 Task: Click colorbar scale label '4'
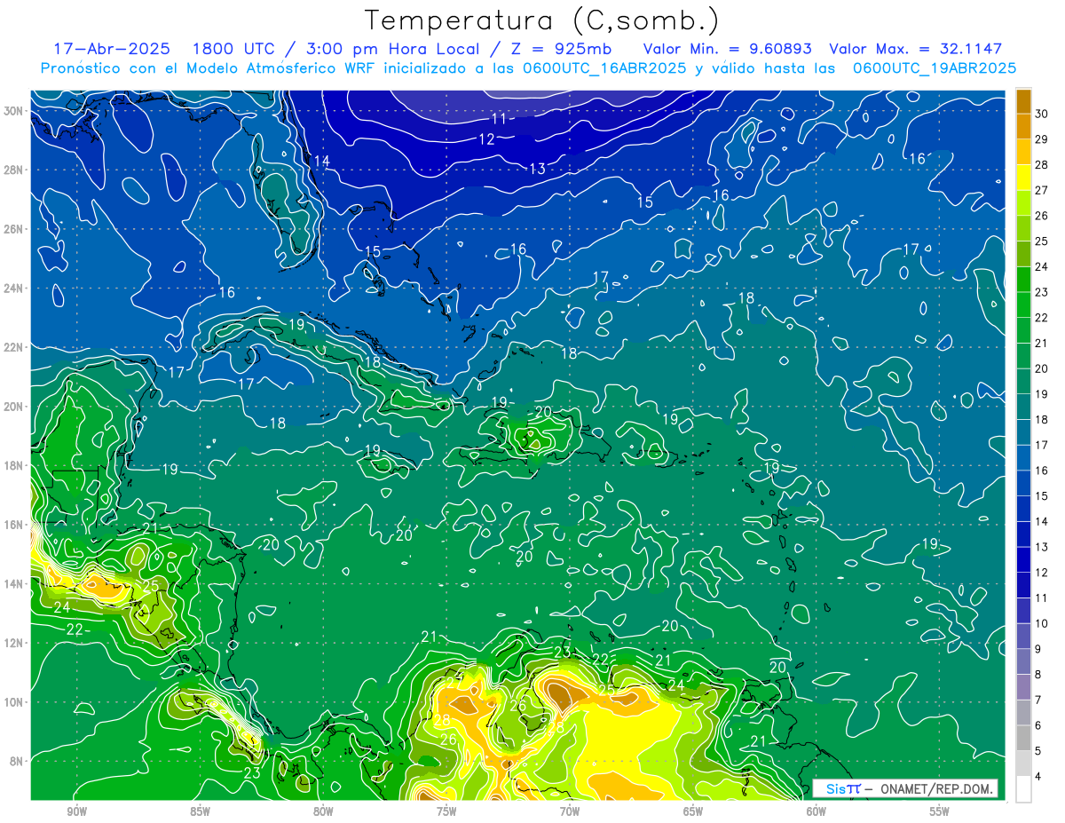[1038, 777]
